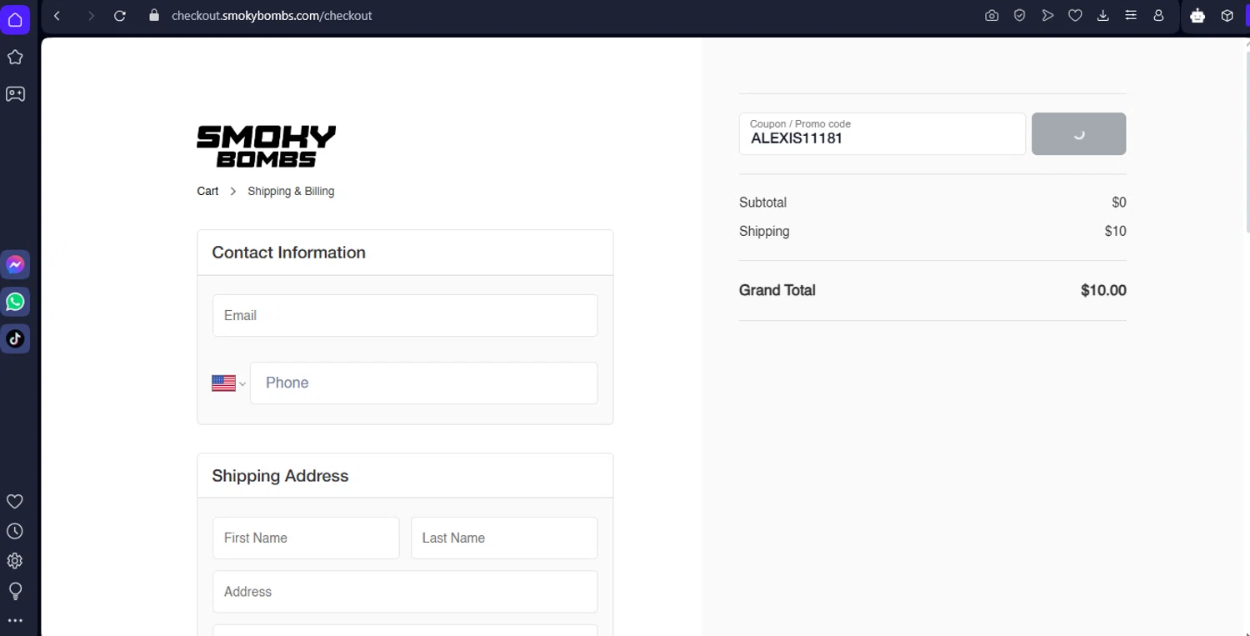Image resolution: width=1250 pixels, height=636 pixels.
Task: Open the Opera home start page icon
Action: point(15,19)
